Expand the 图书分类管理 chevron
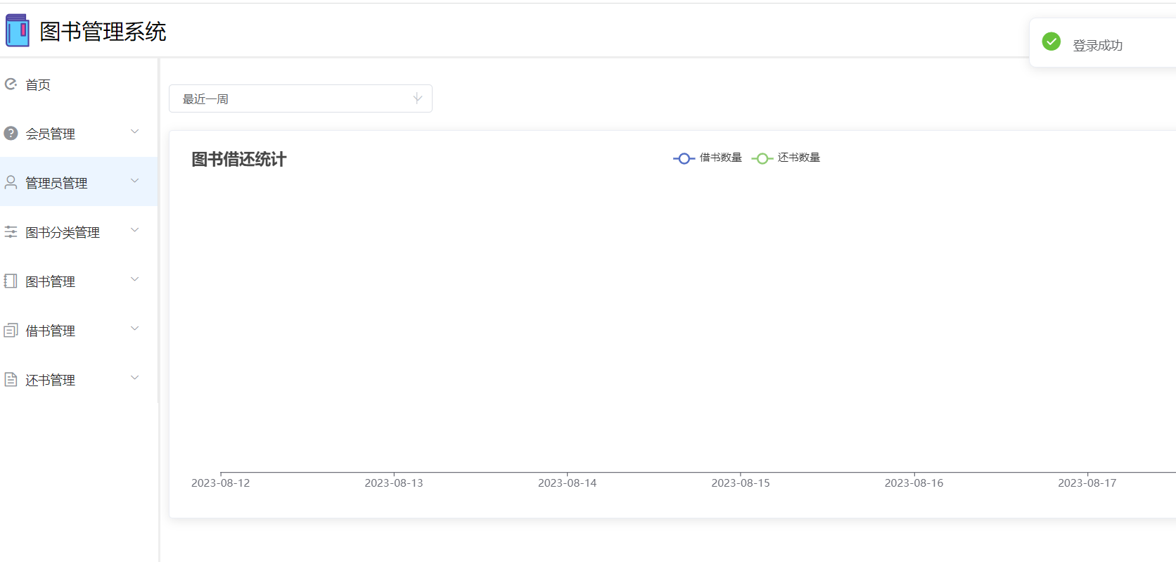1176x562 pixels. 135,230
